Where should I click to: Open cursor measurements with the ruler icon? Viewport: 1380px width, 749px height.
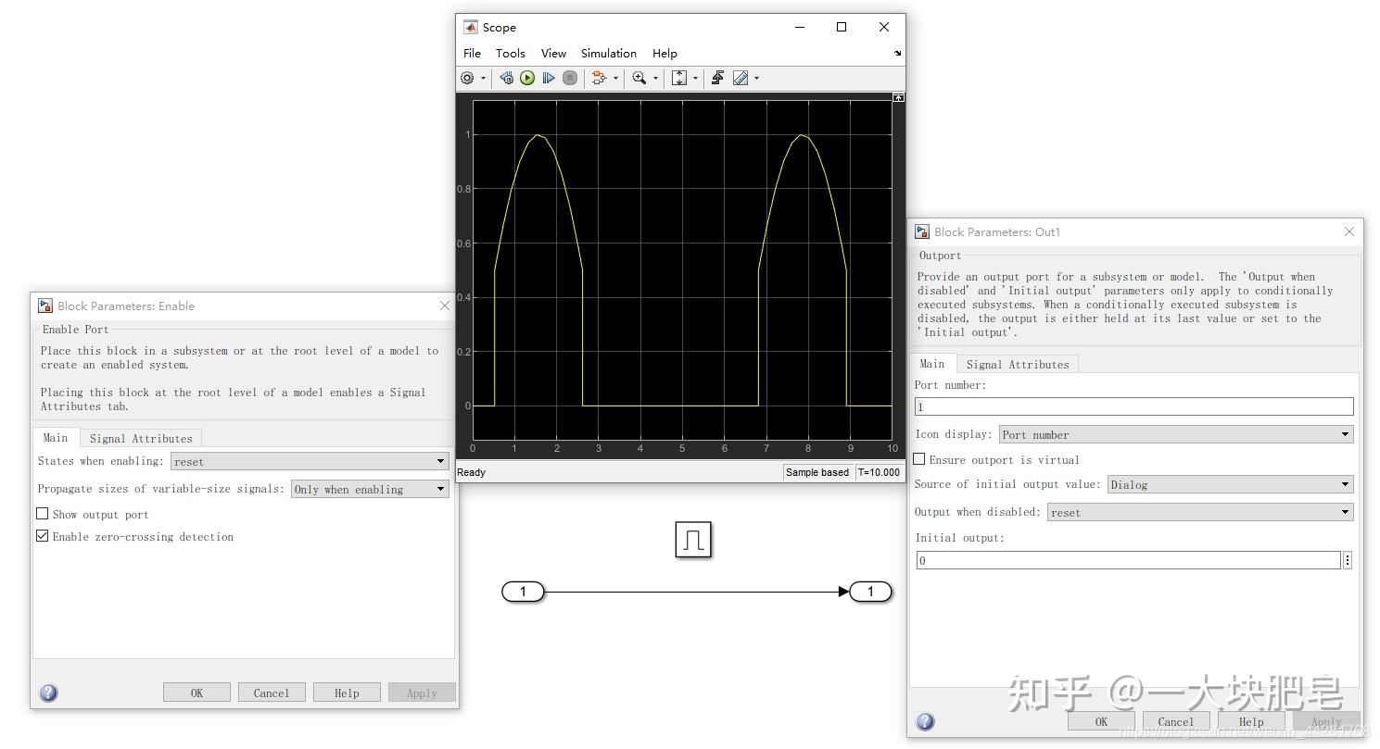pos(741,78)
